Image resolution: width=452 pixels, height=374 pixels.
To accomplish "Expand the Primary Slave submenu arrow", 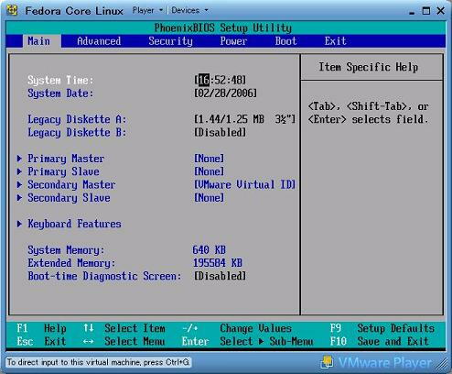I will (19, 171).
